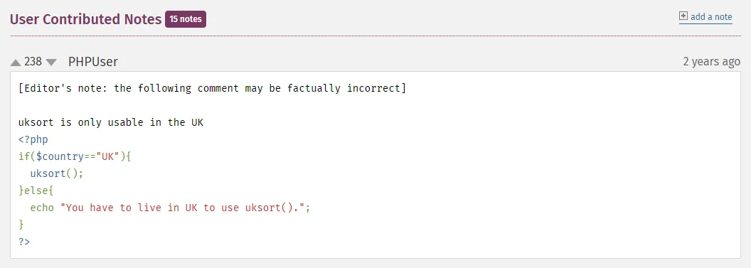Downvote the PHPUser note
This screenshot has width=751, height=268.
(x=50, y=63)
